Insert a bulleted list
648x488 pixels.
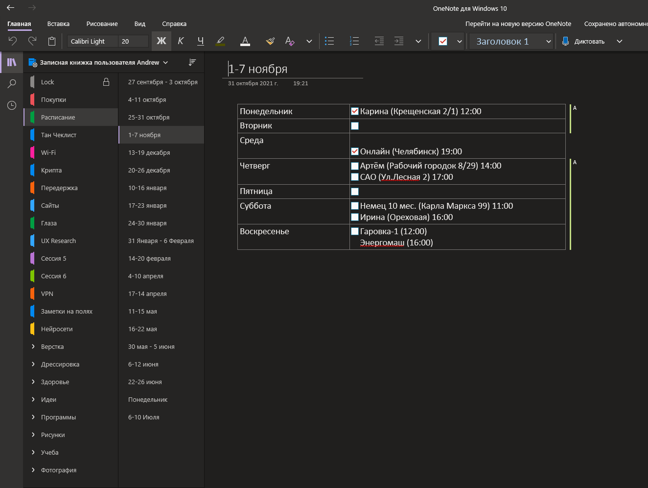[x=330, y=41]
